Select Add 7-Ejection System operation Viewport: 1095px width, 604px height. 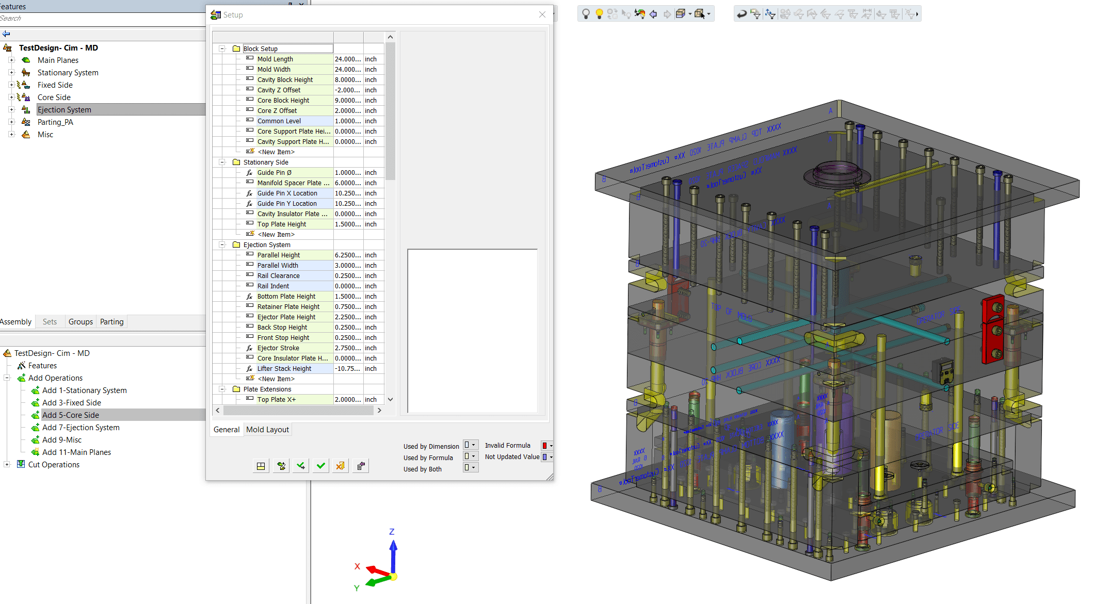(x=80, y=428)
